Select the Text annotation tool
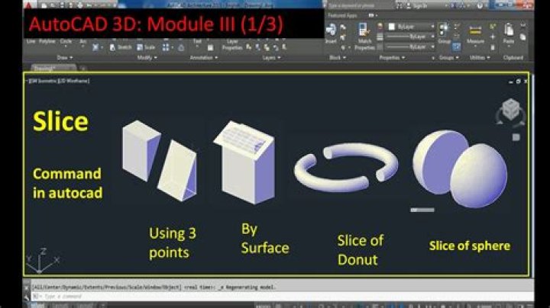Screen dimensions: 550x308 click(197, 42)
